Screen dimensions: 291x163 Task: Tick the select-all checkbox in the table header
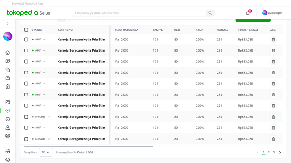click(26, 30)
